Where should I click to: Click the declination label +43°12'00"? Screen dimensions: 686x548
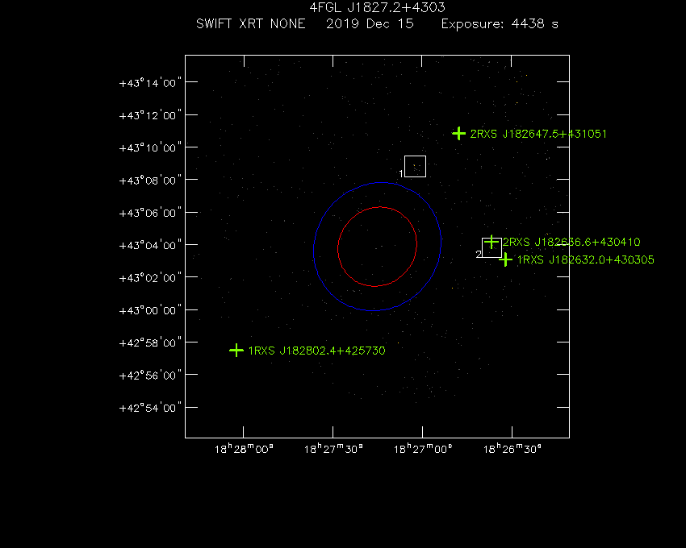(x=150, y=115)
